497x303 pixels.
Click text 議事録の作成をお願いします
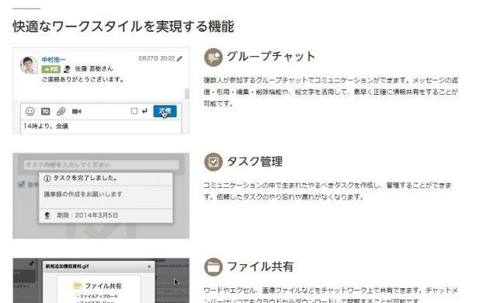(83, 194)
